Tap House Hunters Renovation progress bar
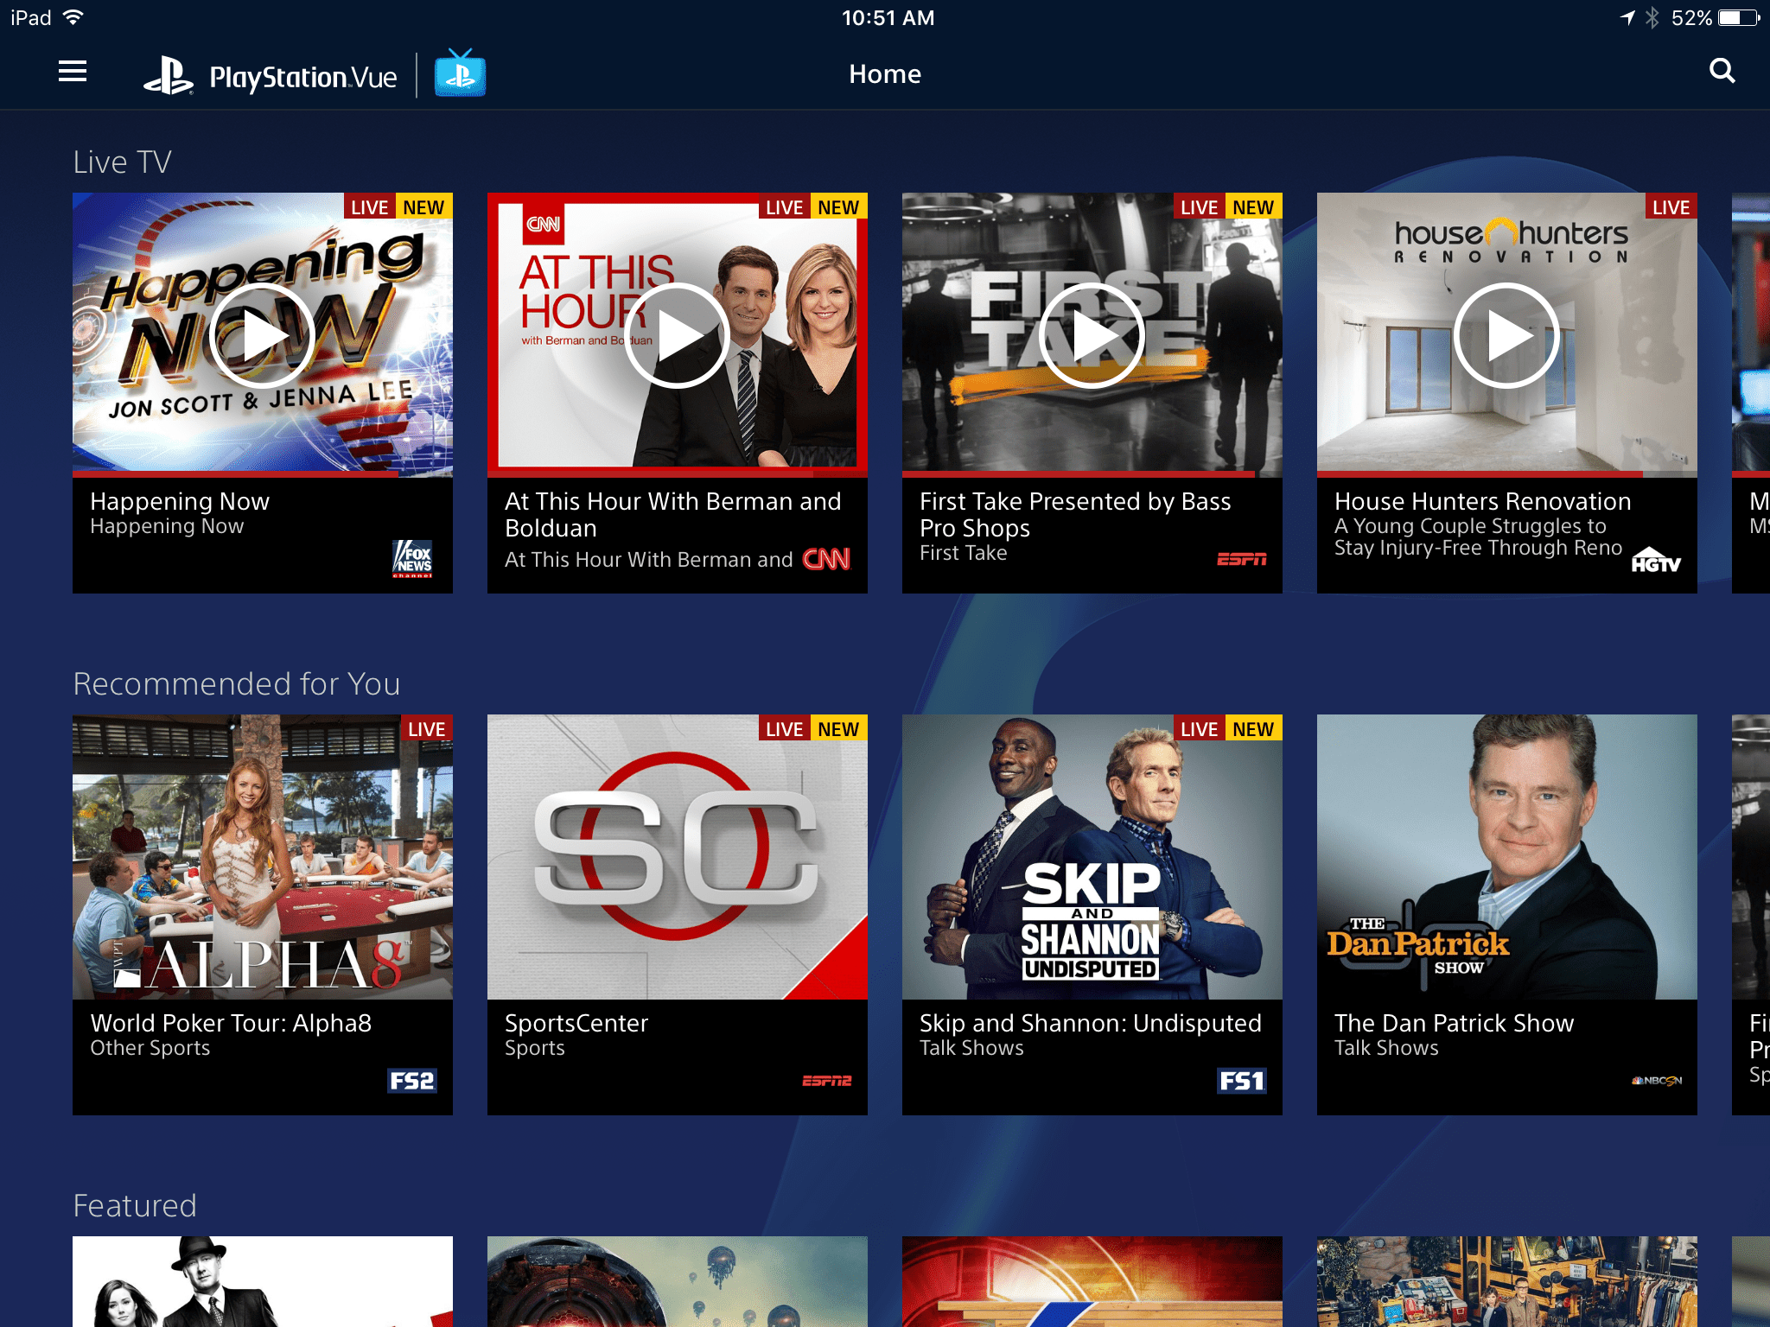The height and width of the screenshot is (1327, 1770). (x=1507, y=474)
